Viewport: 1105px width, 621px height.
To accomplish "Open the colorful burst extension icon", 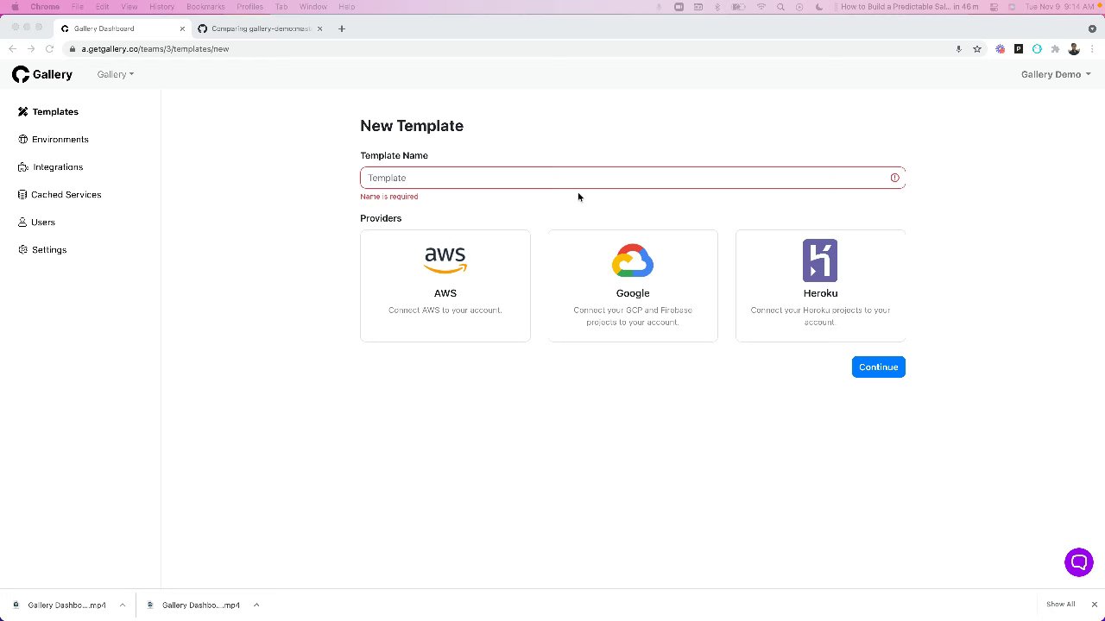I will pyautogui.click(x=1001, y=49).
